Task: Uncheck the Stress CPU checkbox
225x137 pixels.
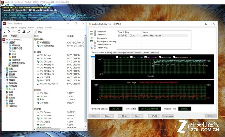Action: point(95,31)
